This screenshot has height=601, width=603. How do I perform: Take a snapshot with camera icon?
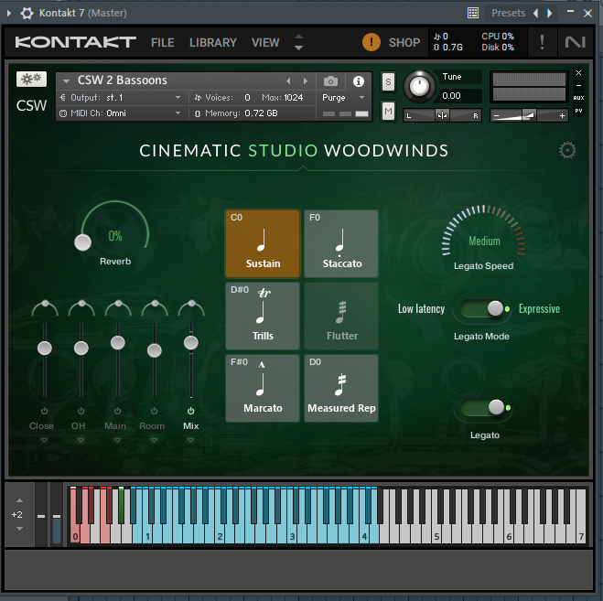point(330,81)
